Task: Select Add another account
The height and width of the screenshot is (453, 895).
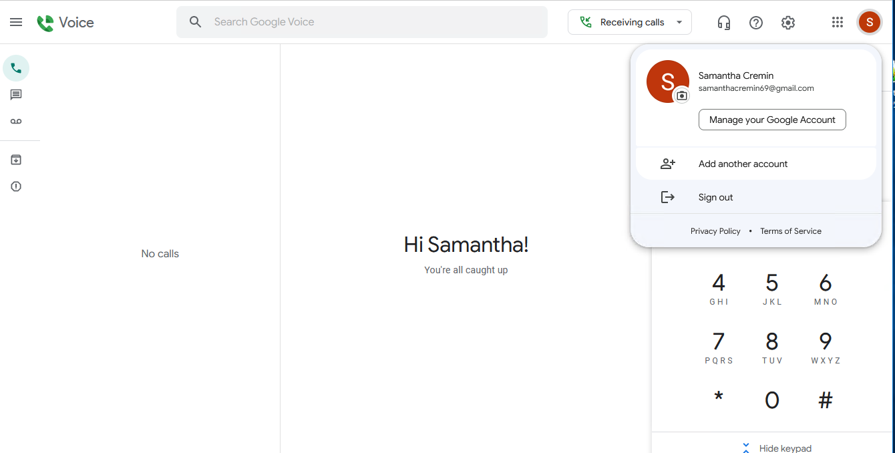Action: coord(756,164)
